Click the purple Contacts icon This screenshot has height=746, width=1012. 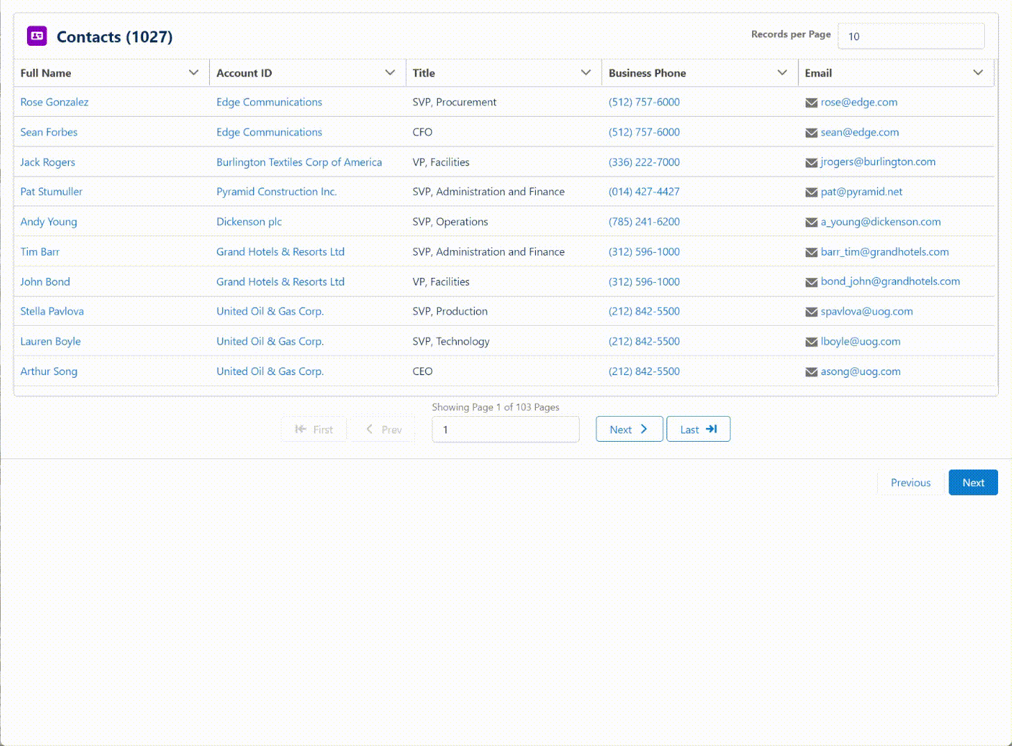tap(37, 36)
